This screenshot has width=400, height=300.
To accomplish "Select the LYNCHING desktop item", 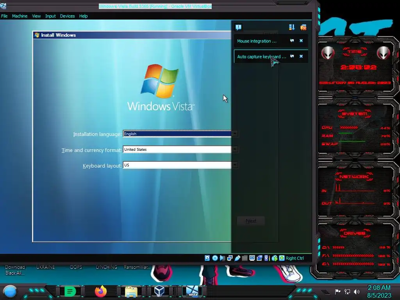I will 106,267.
